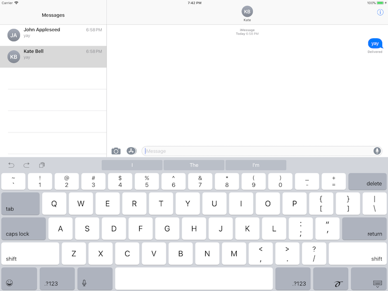This screenshot has height=291, width=388.
Task: Switch to numbers with left .?123 key
Action: (57, 278)
